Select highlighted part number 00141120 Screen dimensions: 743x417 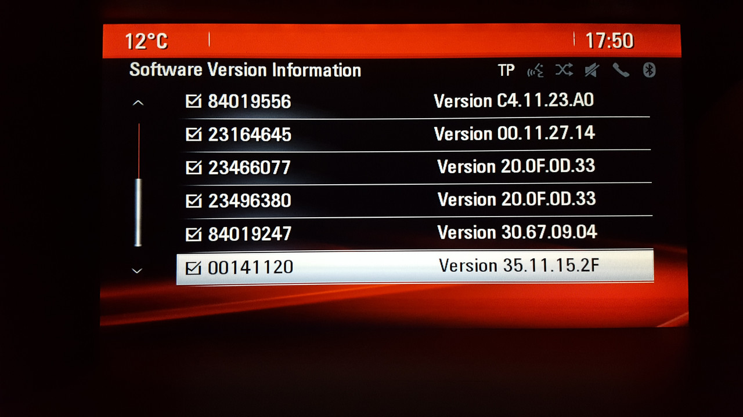251,267
